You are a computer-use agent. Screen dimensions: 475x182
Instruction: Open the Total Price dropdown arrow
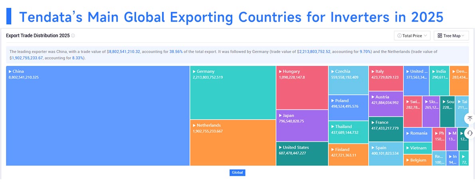(426, 36)
